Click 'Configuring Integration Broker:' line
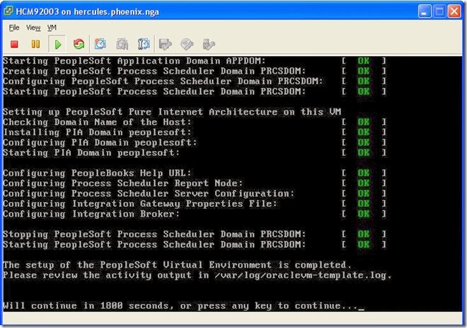The image size is (467, 328). click(91, 214)
